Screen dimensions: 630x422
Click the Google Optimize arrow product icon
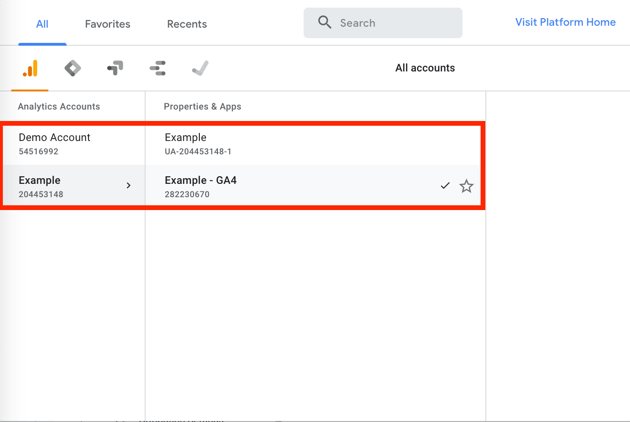tap(114, 68)
